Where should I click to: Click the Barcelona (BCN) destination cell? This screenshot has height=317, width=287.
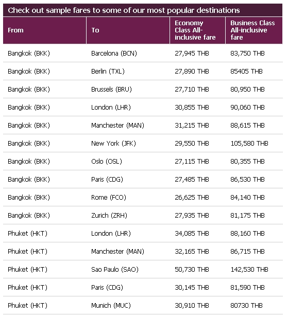pyautogui.click(x=114, y=54)
